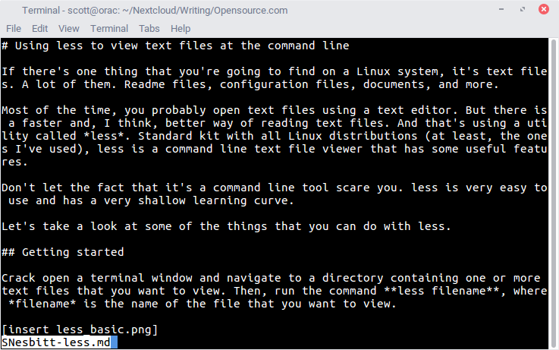Open the Tabs menu
The height and width of the screenshot is (350, 559).
(x=149, y=28)
